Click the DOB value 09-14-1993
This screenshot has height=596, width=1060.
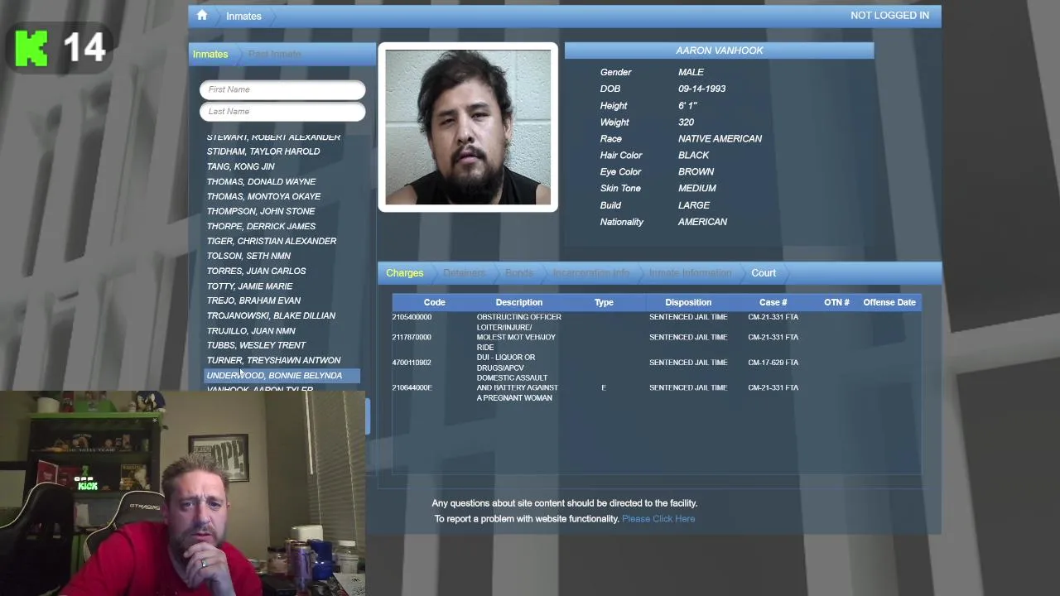(701, 89)
